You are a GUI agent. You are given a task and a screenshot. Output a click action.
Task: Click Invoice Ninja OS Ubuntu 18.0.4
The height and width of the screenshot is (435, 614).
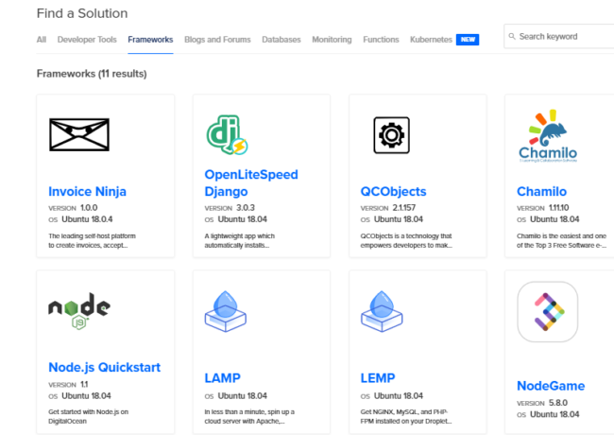80,219
